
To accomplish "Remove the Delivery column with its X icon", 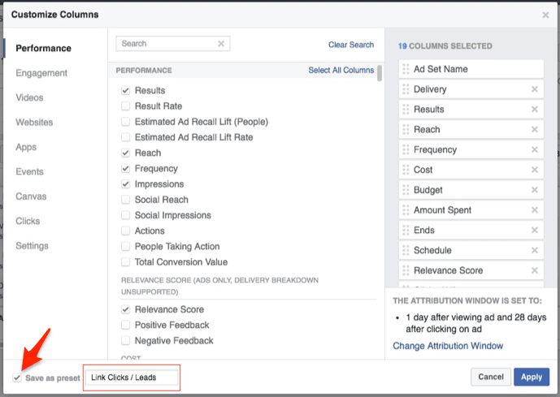I will [534, 89].
